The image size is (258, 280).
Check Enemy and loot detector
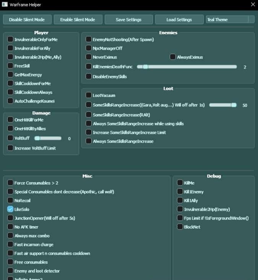[10, 271]
